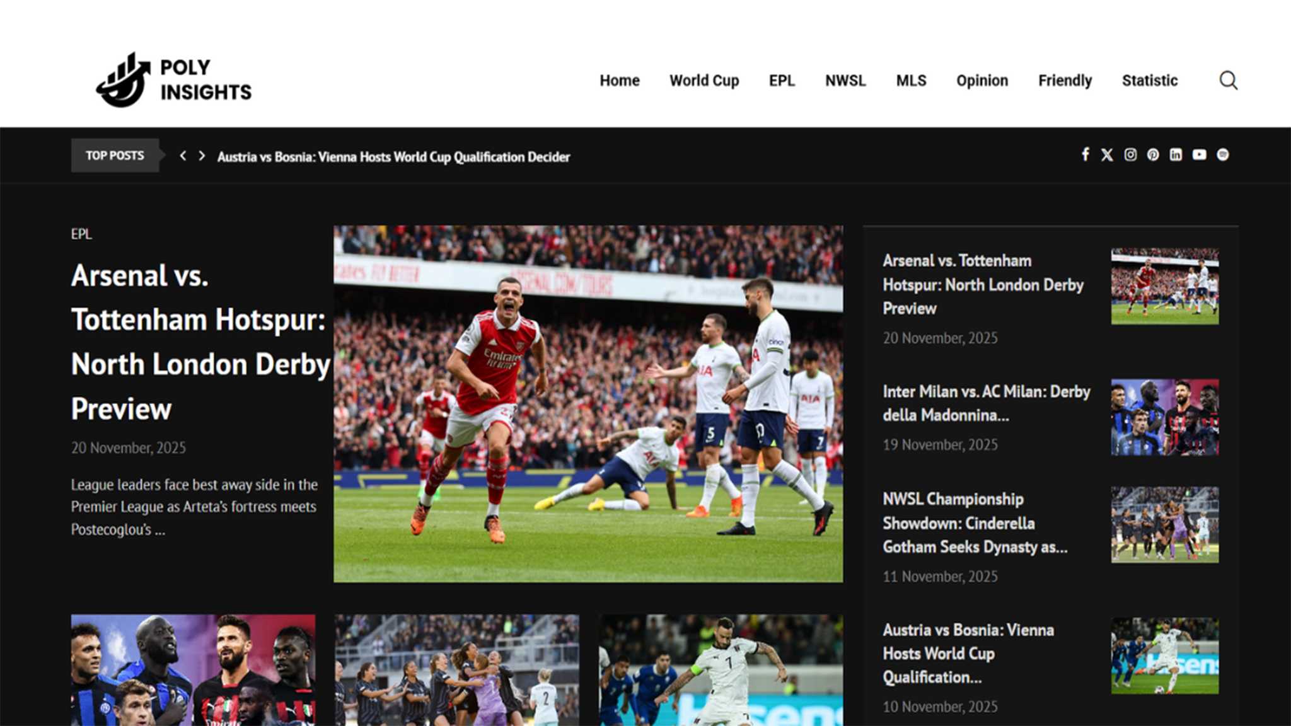Open the large Arsenal vs Tottenham featured image
Screen dimensions: 1291x726
[588, 403]
